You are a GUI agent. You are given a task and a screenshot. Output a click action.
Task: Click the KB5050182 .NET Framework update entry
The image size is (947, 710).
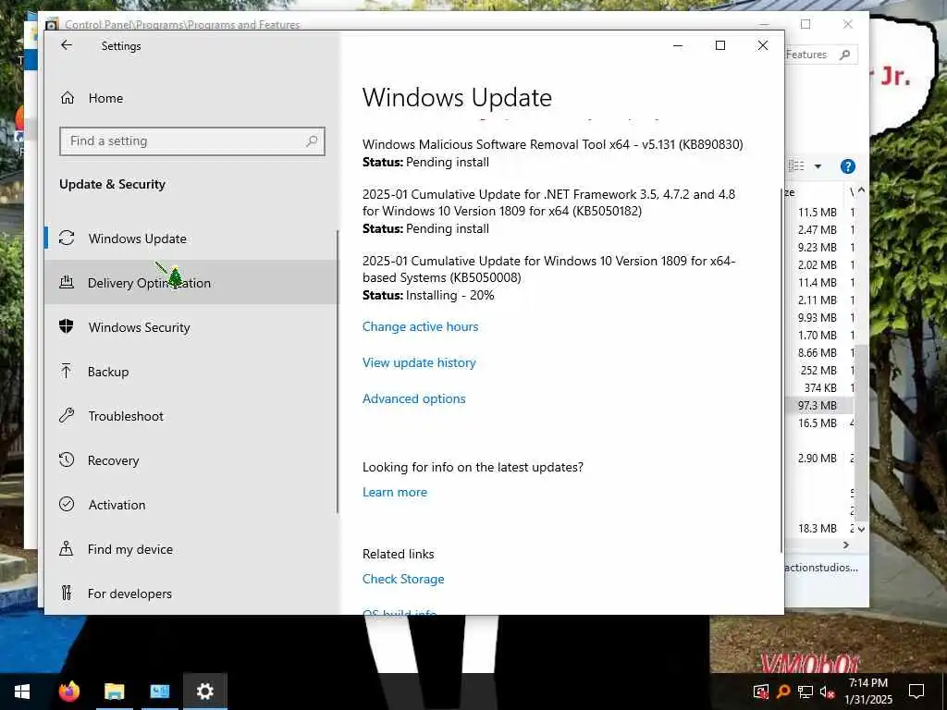549,212
